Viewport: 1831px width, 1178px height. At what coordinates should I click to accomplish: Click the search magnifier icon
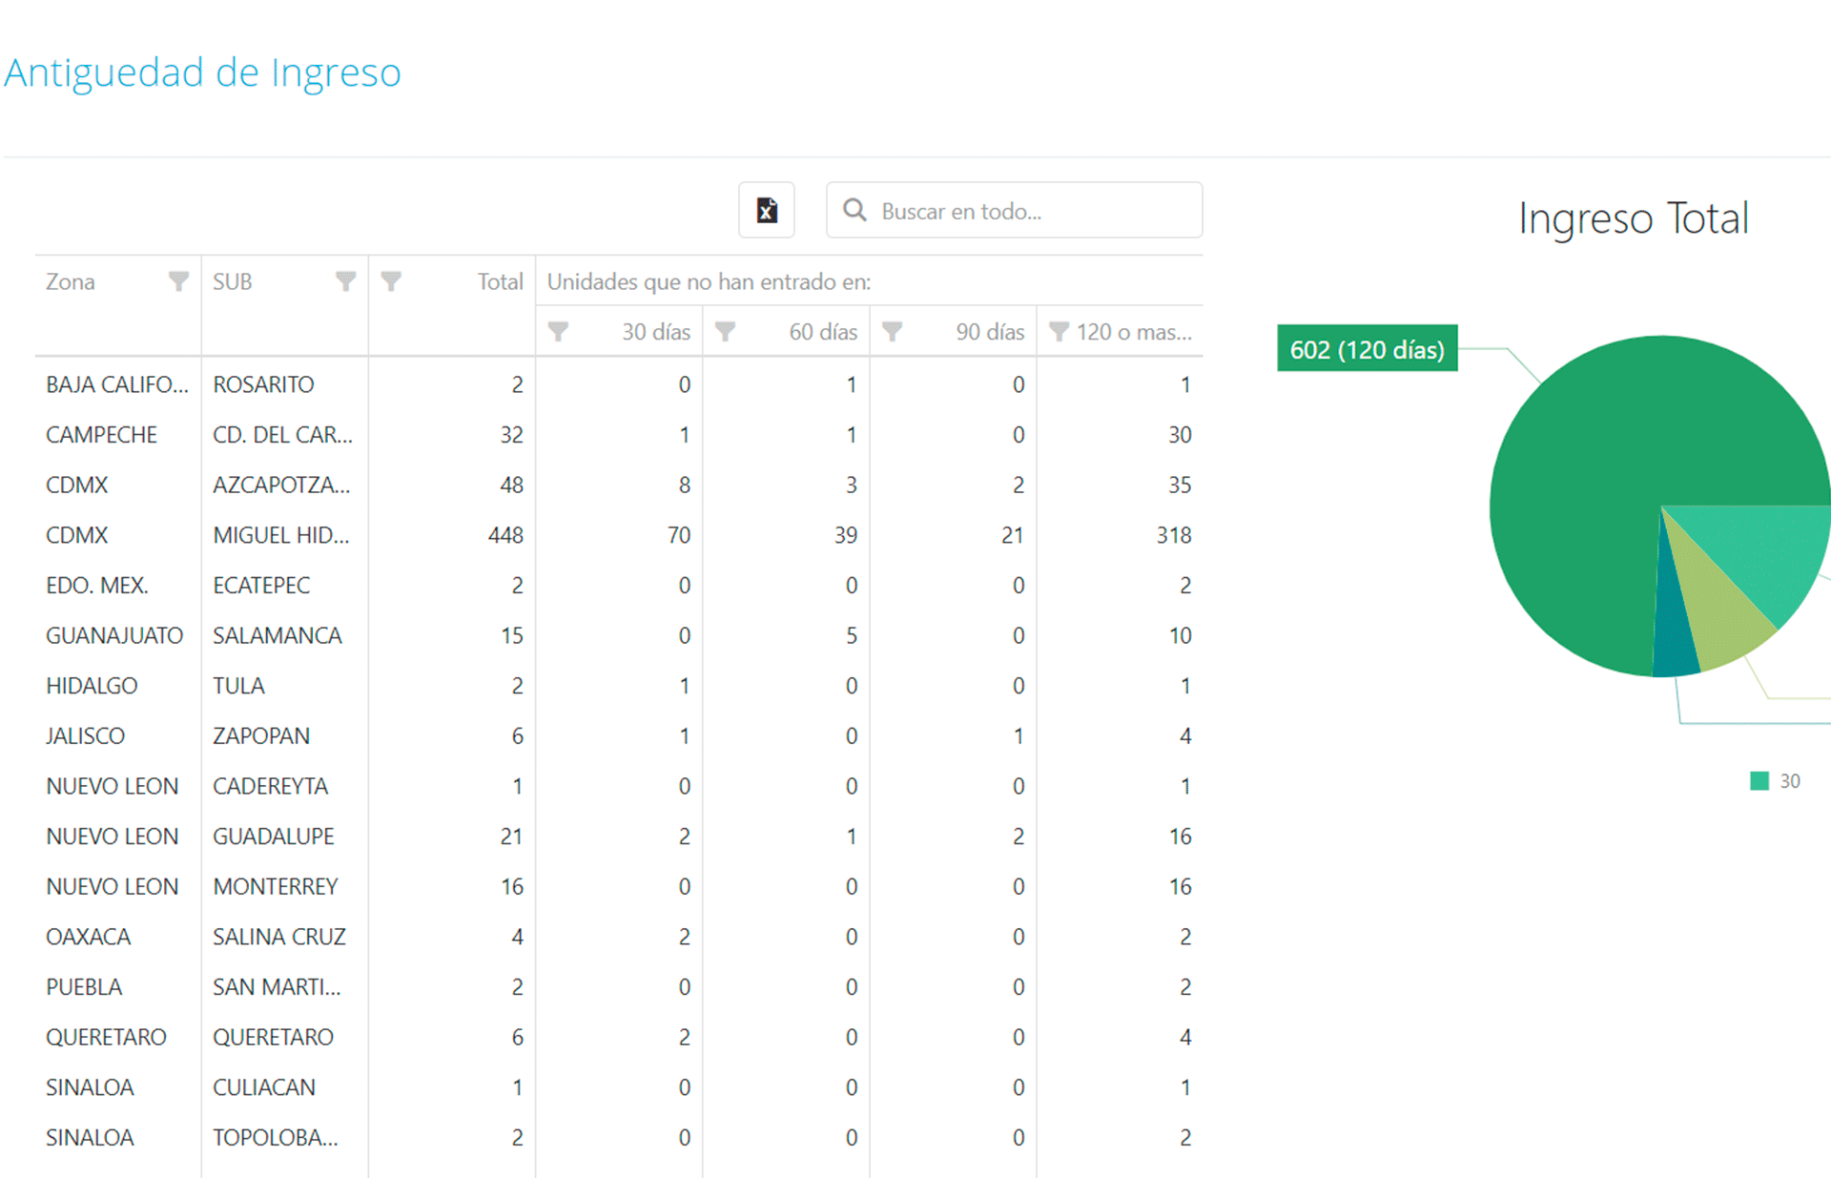(x=854, y=210)
